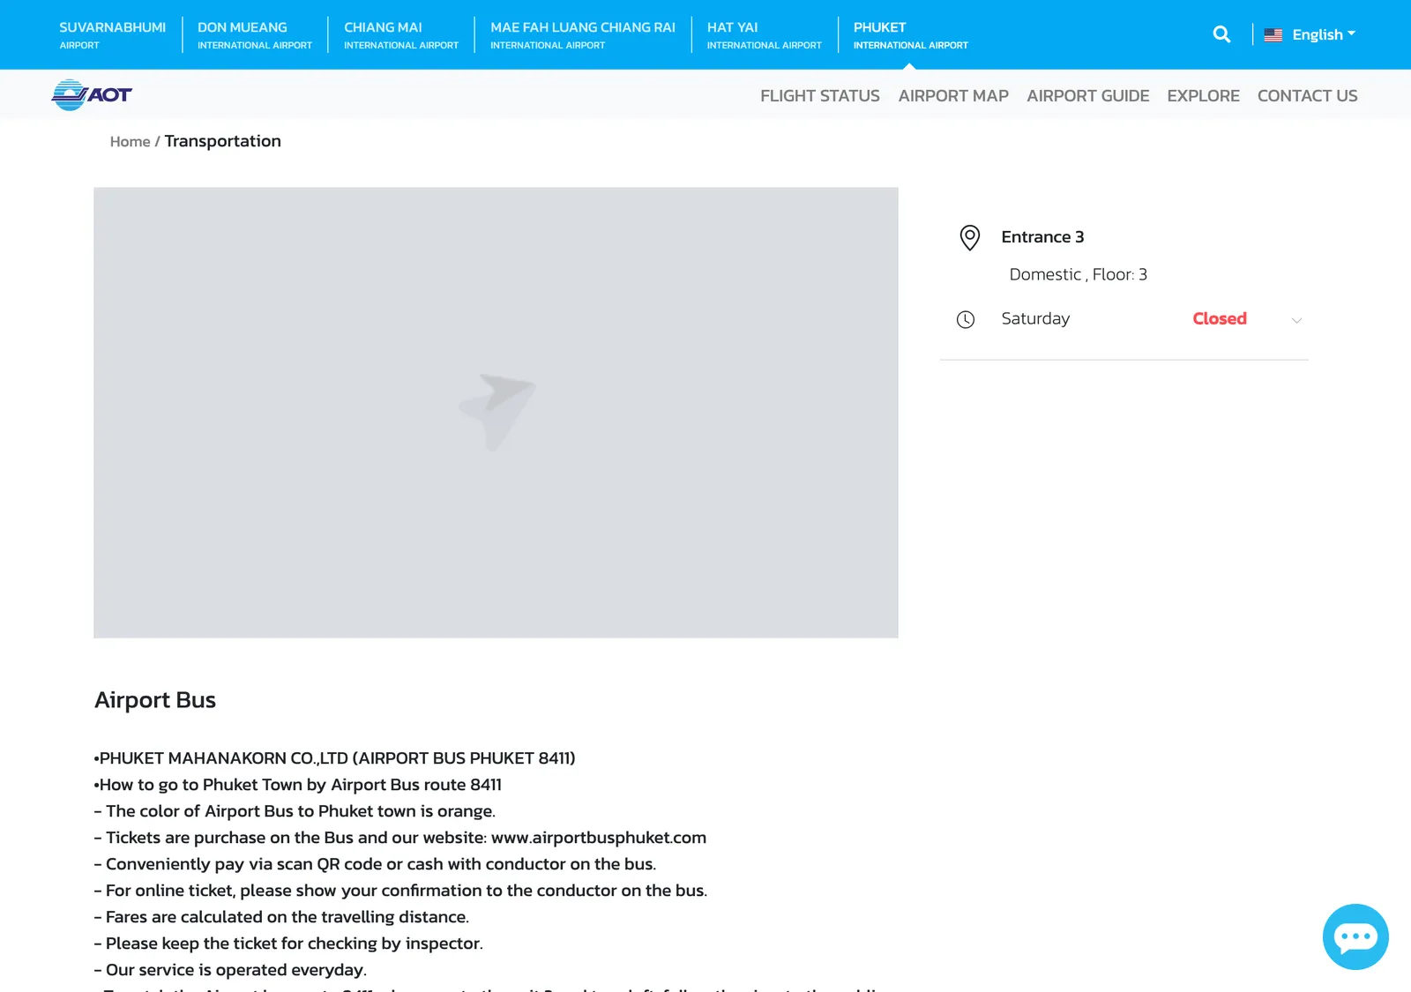Click the Domestic, Floor: 3 text

(x=1078, y=274)
